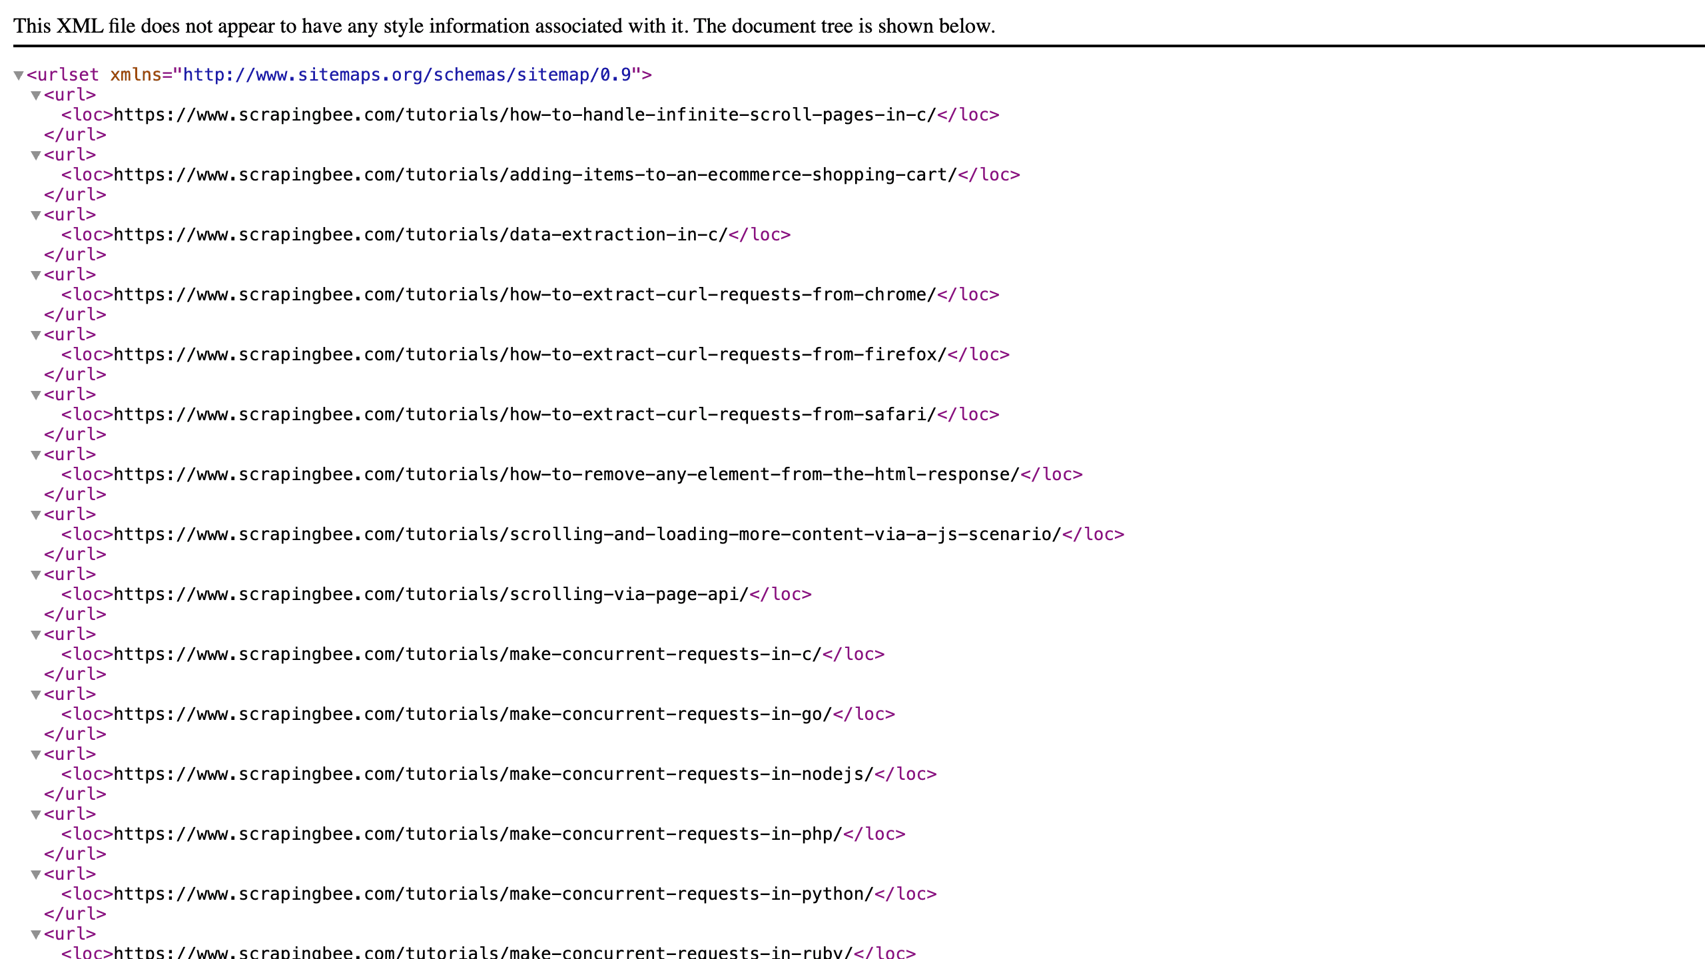The width and height of the screenshot is (1705, 959).
Task: Click the how-to-remove-any-element-from-the-html-response loc URL
Action: click(x=567, y=474)
